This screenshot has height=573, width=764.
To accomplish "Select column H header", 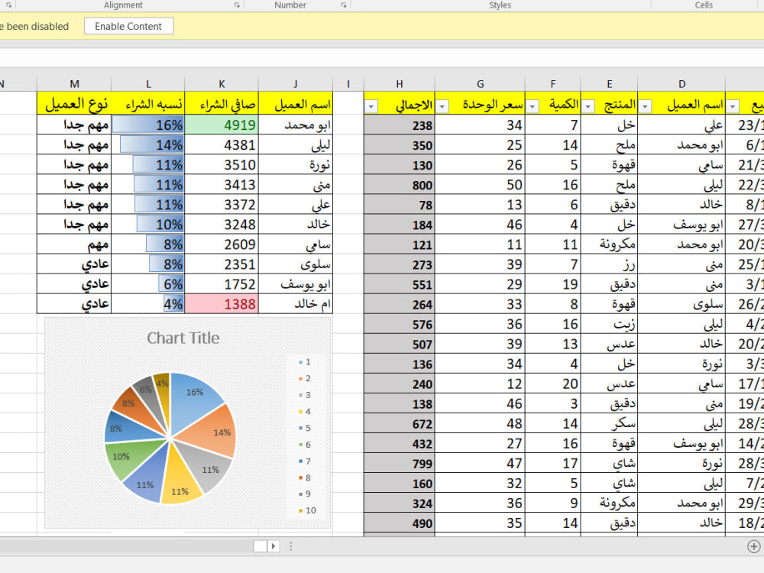I will [x=399, y=84].
